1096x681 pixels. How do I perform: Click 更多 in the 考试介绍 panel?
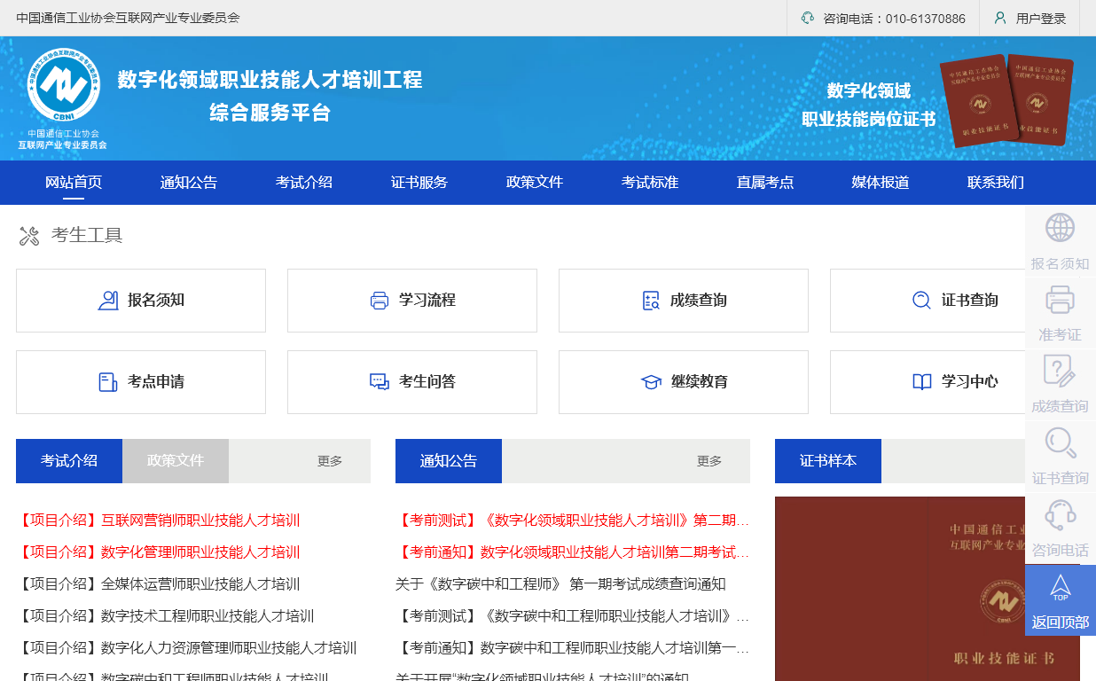coord(330,461)
